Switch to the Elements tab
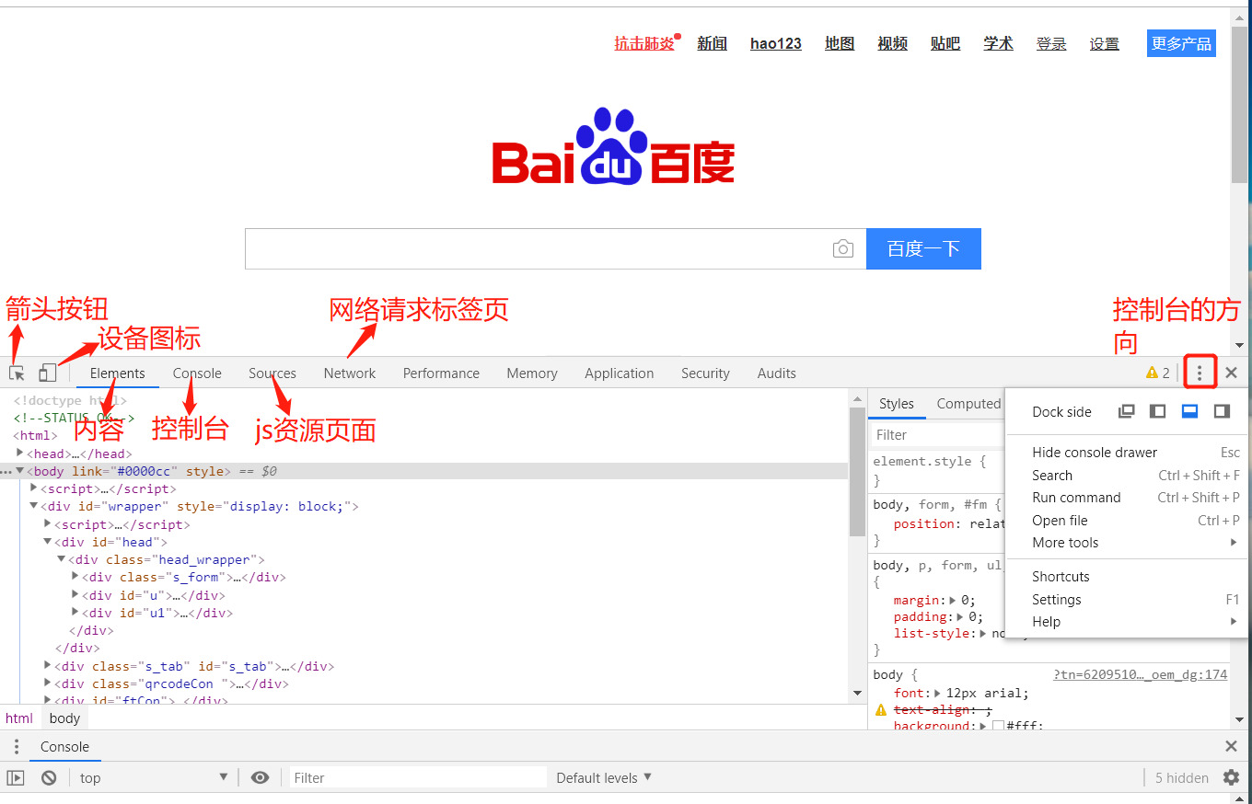The image size is (1252, 804). [x=118, y=373]
